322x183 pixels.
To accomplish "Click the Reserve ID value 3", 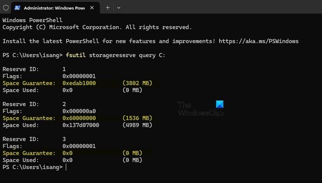I will click(x=64, y=139).
